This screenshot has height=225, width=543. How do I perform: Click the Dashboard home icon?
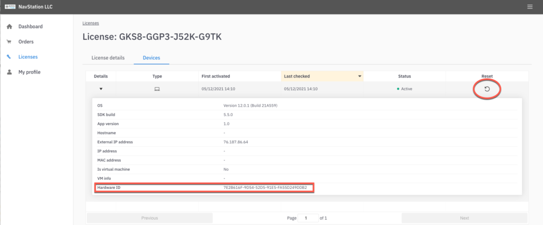click(10, 27)
